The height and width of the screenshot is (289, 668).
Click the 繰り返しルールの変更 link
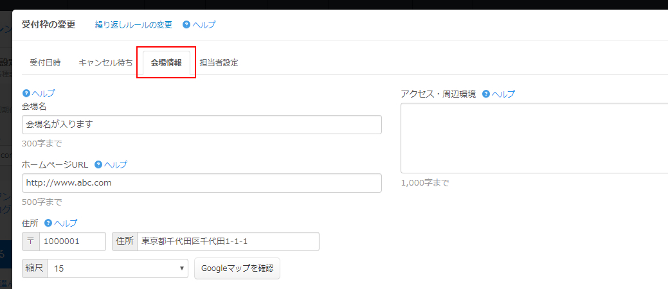134,25
